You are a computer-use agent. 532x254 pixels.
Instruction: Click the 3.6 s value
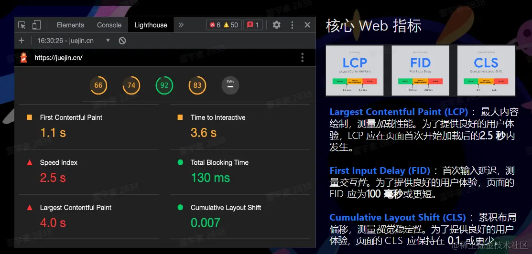204,133
